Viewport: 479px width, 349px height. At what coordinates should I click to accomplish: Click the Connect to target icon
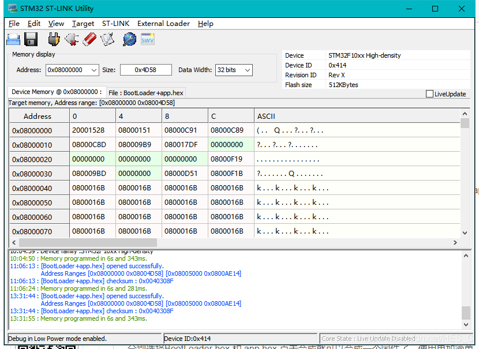coord(53,39)
